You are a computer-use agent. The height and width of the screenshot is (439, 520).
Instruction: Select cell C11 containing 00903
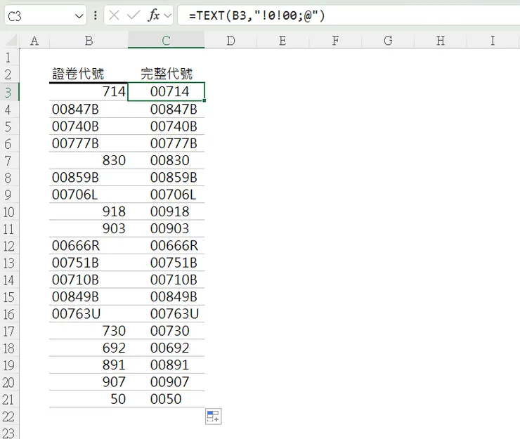(166, 228)
